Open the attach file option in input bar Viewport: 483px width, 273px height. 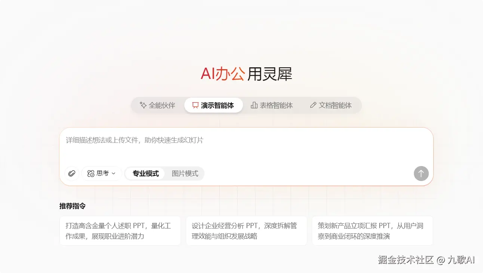click(71, 173)
